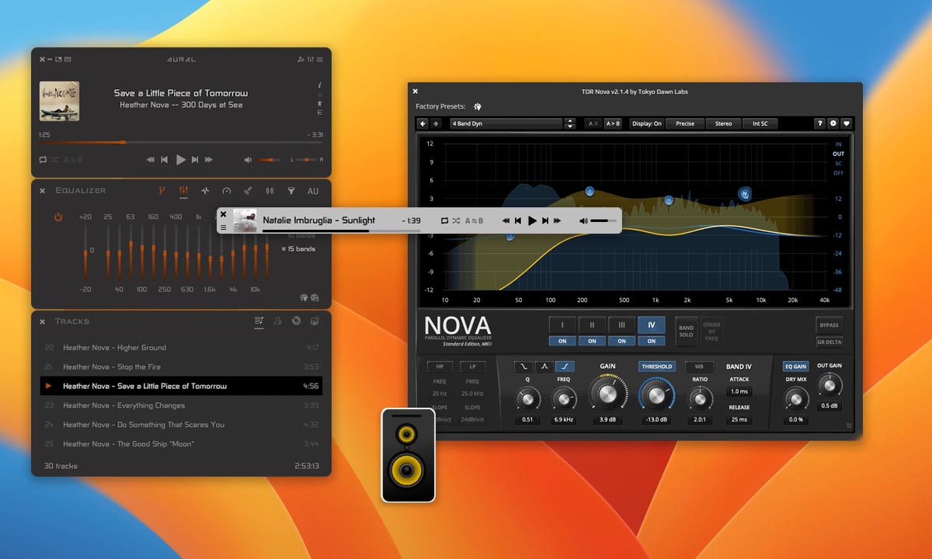The height and width of the screenshot is (559, 932).
Task: Seek backward in Aural main player
Action: pyautogui.click(x=151, y=159)
